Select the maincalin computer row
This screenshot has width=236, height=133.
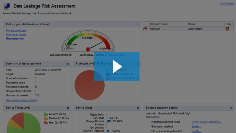tap(188, 29)
